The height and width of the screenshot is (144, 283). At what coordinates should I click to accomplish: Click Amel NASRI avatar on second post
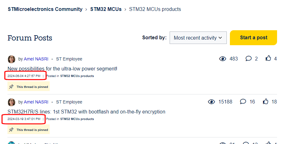tap(12, 102)
